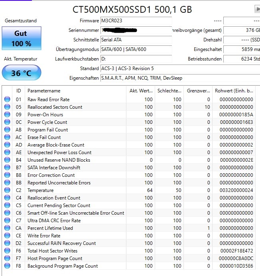Click the Laufwerkbuchstaben field D:

click(136, 59)
